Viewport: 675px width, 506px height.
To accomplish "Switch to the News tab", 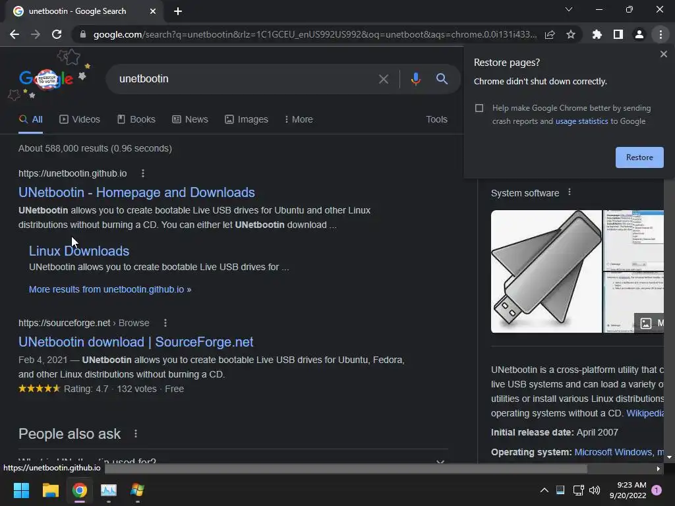I will tap(191, 120).
